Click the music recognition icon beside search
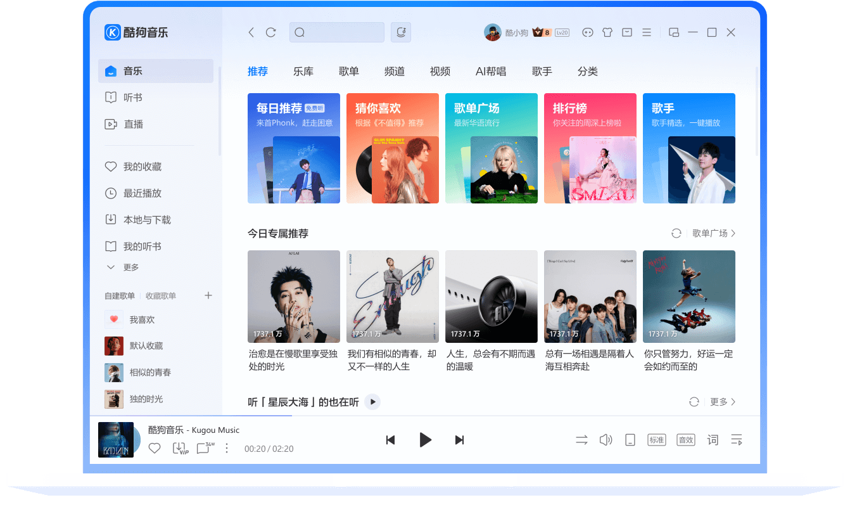 click(401, 32)
